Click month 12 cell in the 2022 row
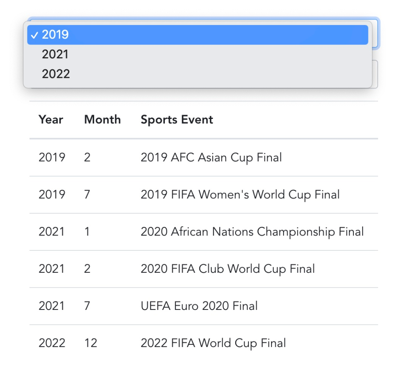 (x=91, y=343)
